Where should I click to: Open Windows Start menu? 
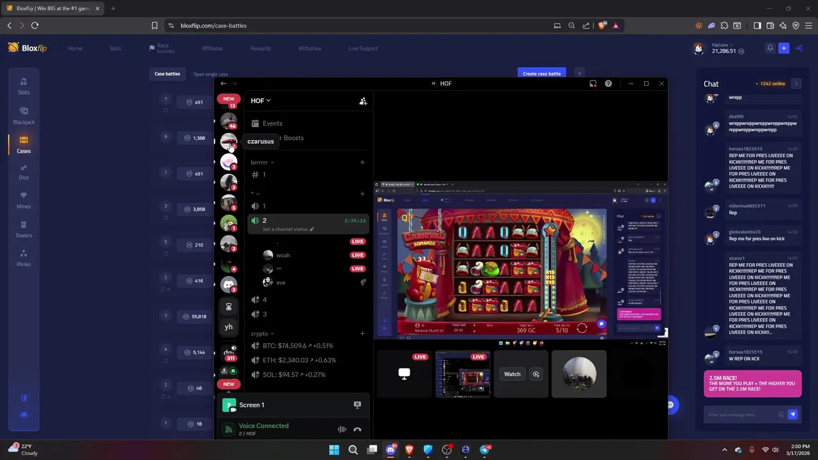pyautogui.click(x=334, y=450)
